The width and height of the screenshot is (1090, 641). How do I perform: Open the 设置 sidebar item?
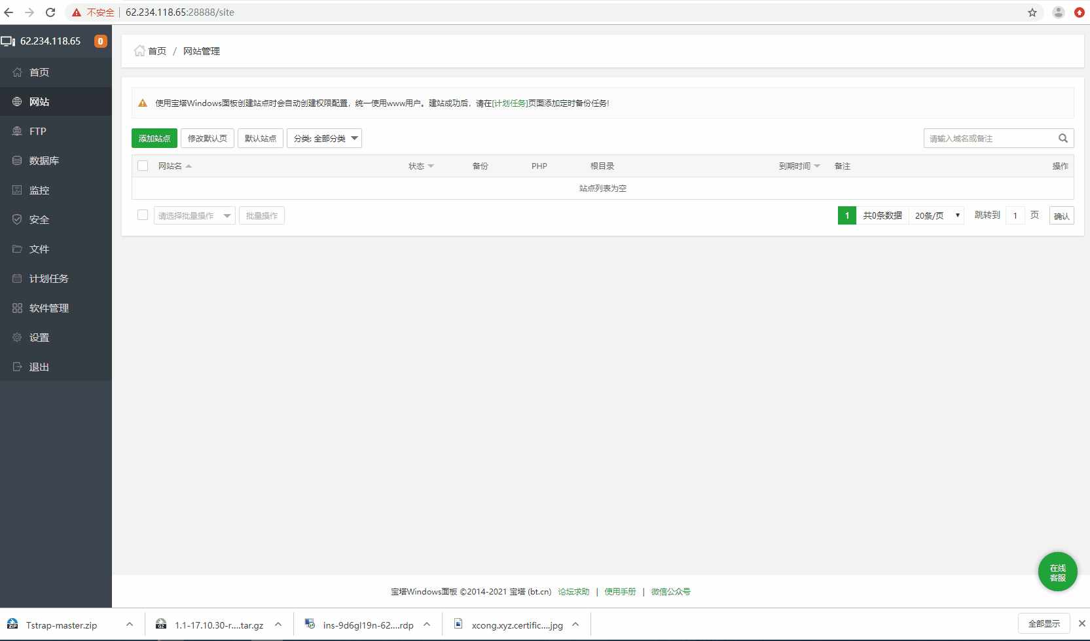[56, 337]
